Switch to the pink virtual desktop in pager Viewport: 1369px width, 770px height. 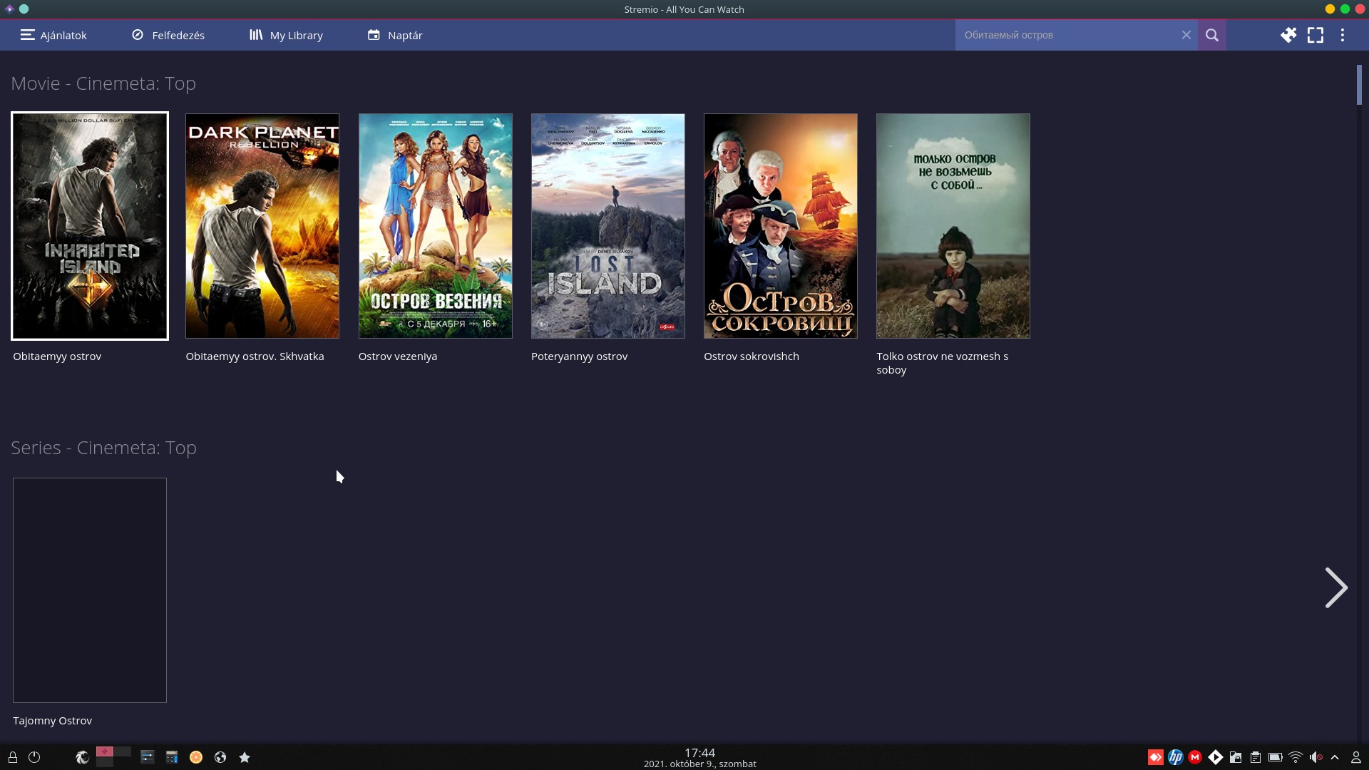pyautogui.click(x=104, y=751)
